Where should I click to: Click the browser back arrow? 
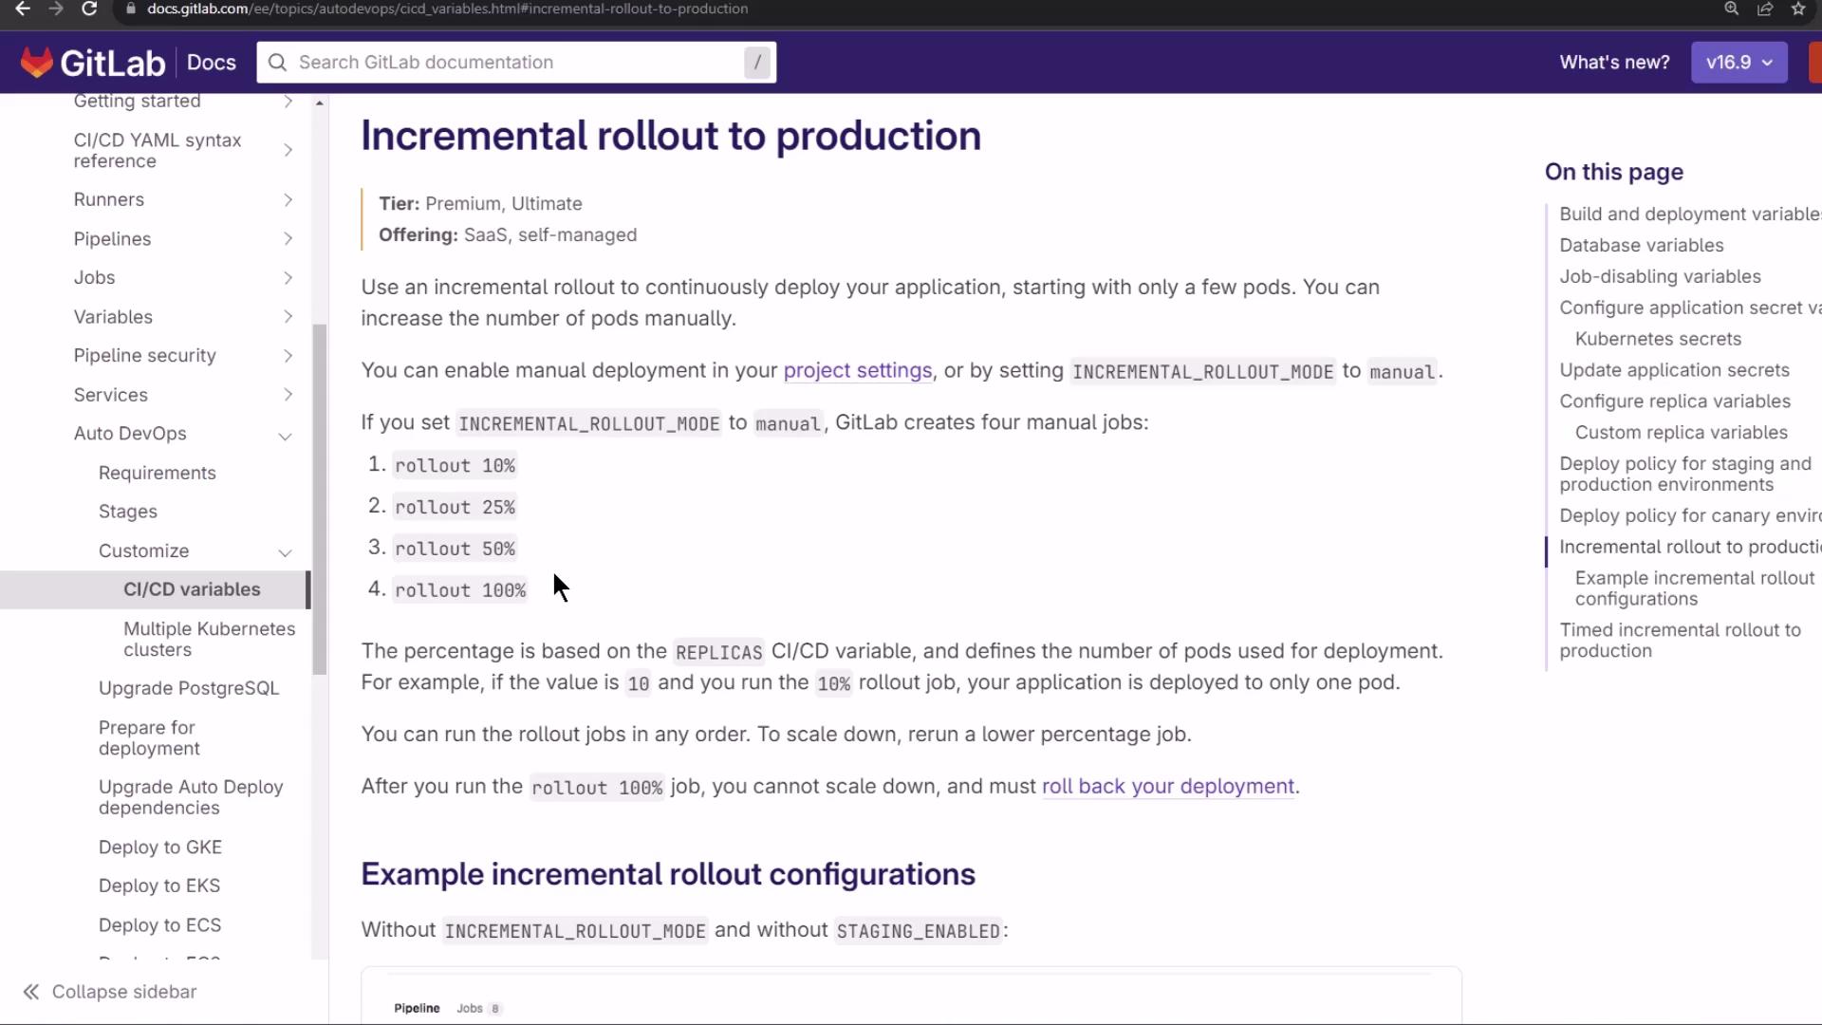coord(23,9)
